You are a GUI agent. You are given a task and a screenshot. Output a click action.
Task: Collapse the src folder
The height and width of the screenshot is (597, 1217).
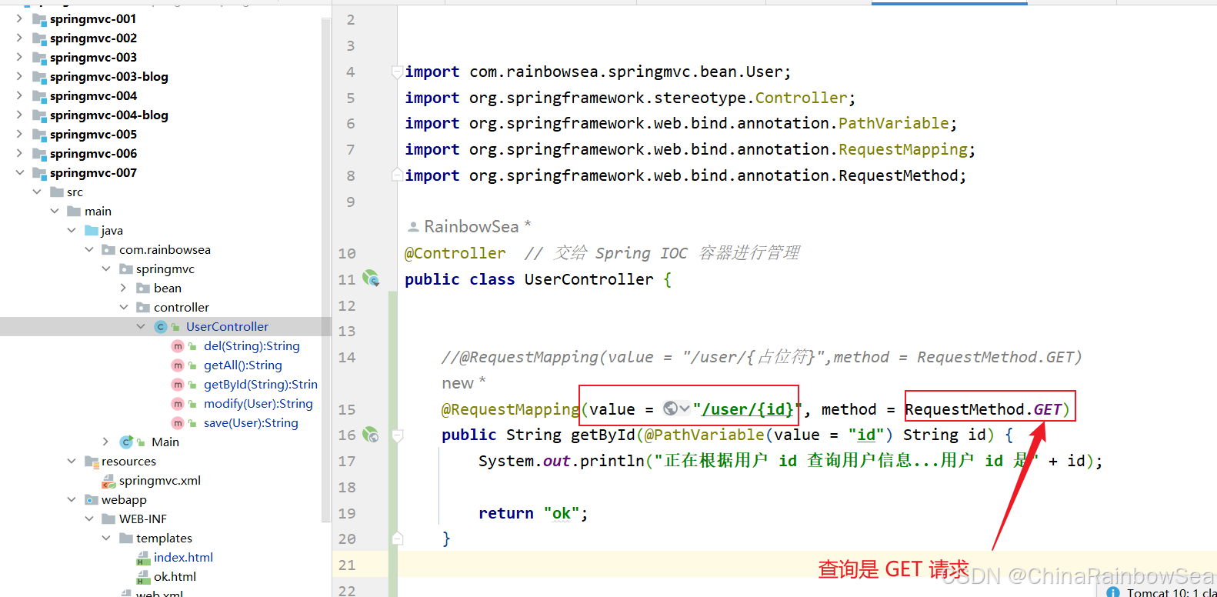coord(37,192)
